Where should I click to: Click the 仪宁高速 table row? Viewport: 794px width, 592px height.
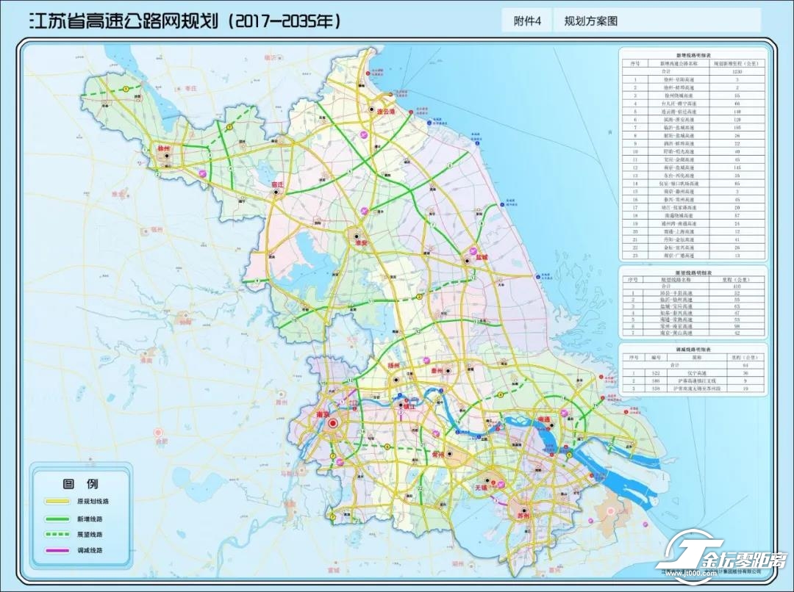click(x=693, y=372)
